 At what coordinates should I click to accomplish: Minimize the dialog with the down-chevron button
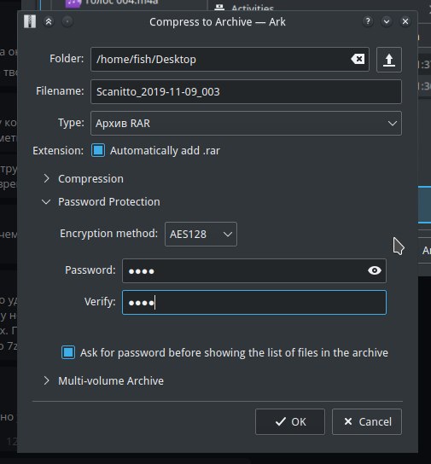[x=387, y=21]
